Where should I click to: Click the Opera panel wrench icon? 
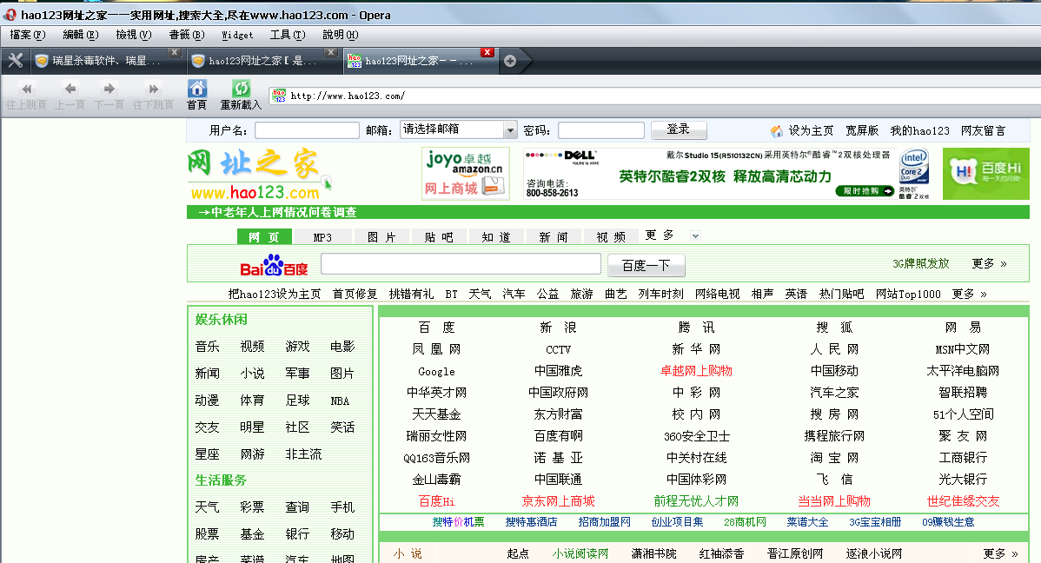(x=15, y=61)
